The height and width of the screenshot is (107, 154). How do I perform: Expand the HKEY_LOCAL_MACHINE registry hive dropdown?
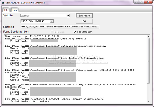[52, 21]
